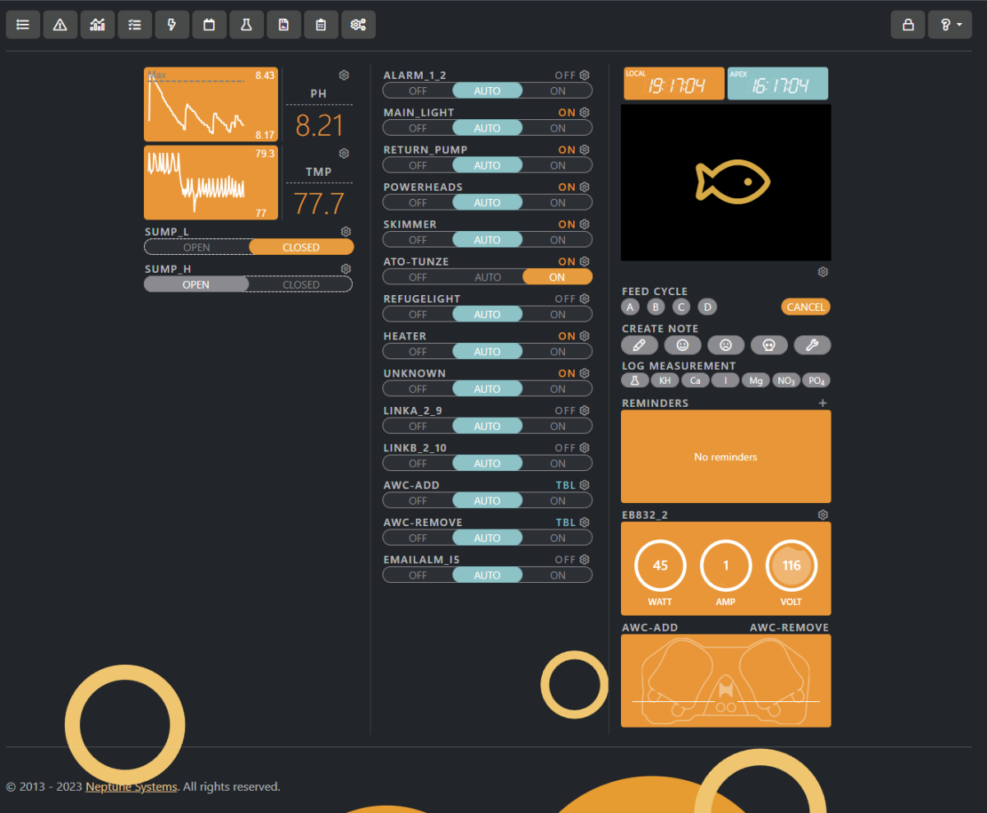The height and width of the screenshot is (813, 987).
Task: Open the PH probe gear settings
Action: coord(345,75)
